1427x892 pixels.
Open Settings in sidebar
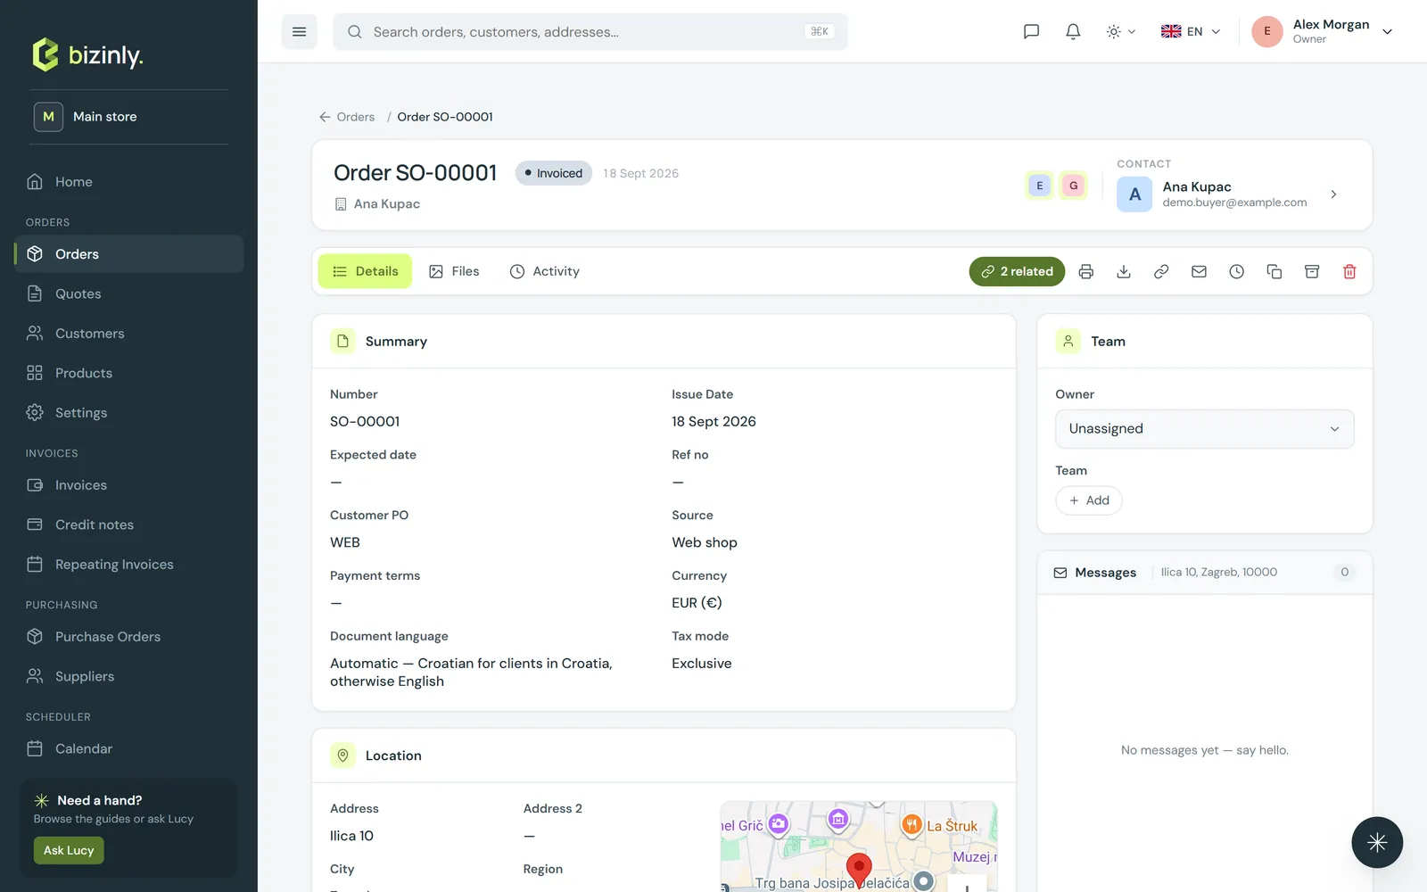[128, 412]
